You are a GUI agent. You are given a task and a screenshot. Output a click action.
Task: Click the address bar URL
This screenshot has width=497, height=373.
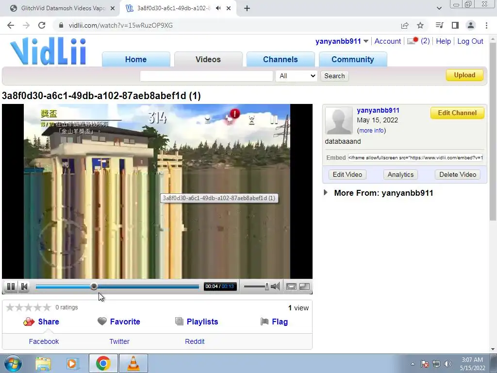(120, 25)
